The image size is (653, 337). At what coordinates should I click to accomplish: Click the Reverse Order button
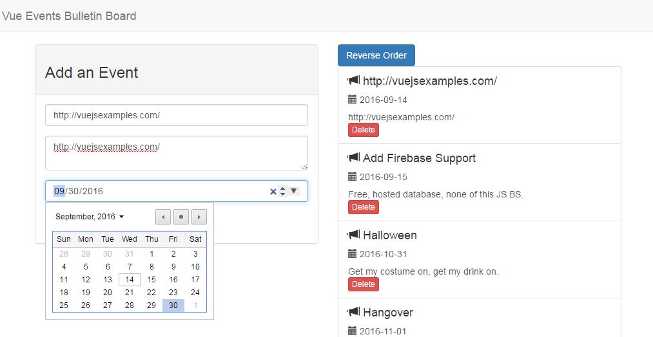376,55
